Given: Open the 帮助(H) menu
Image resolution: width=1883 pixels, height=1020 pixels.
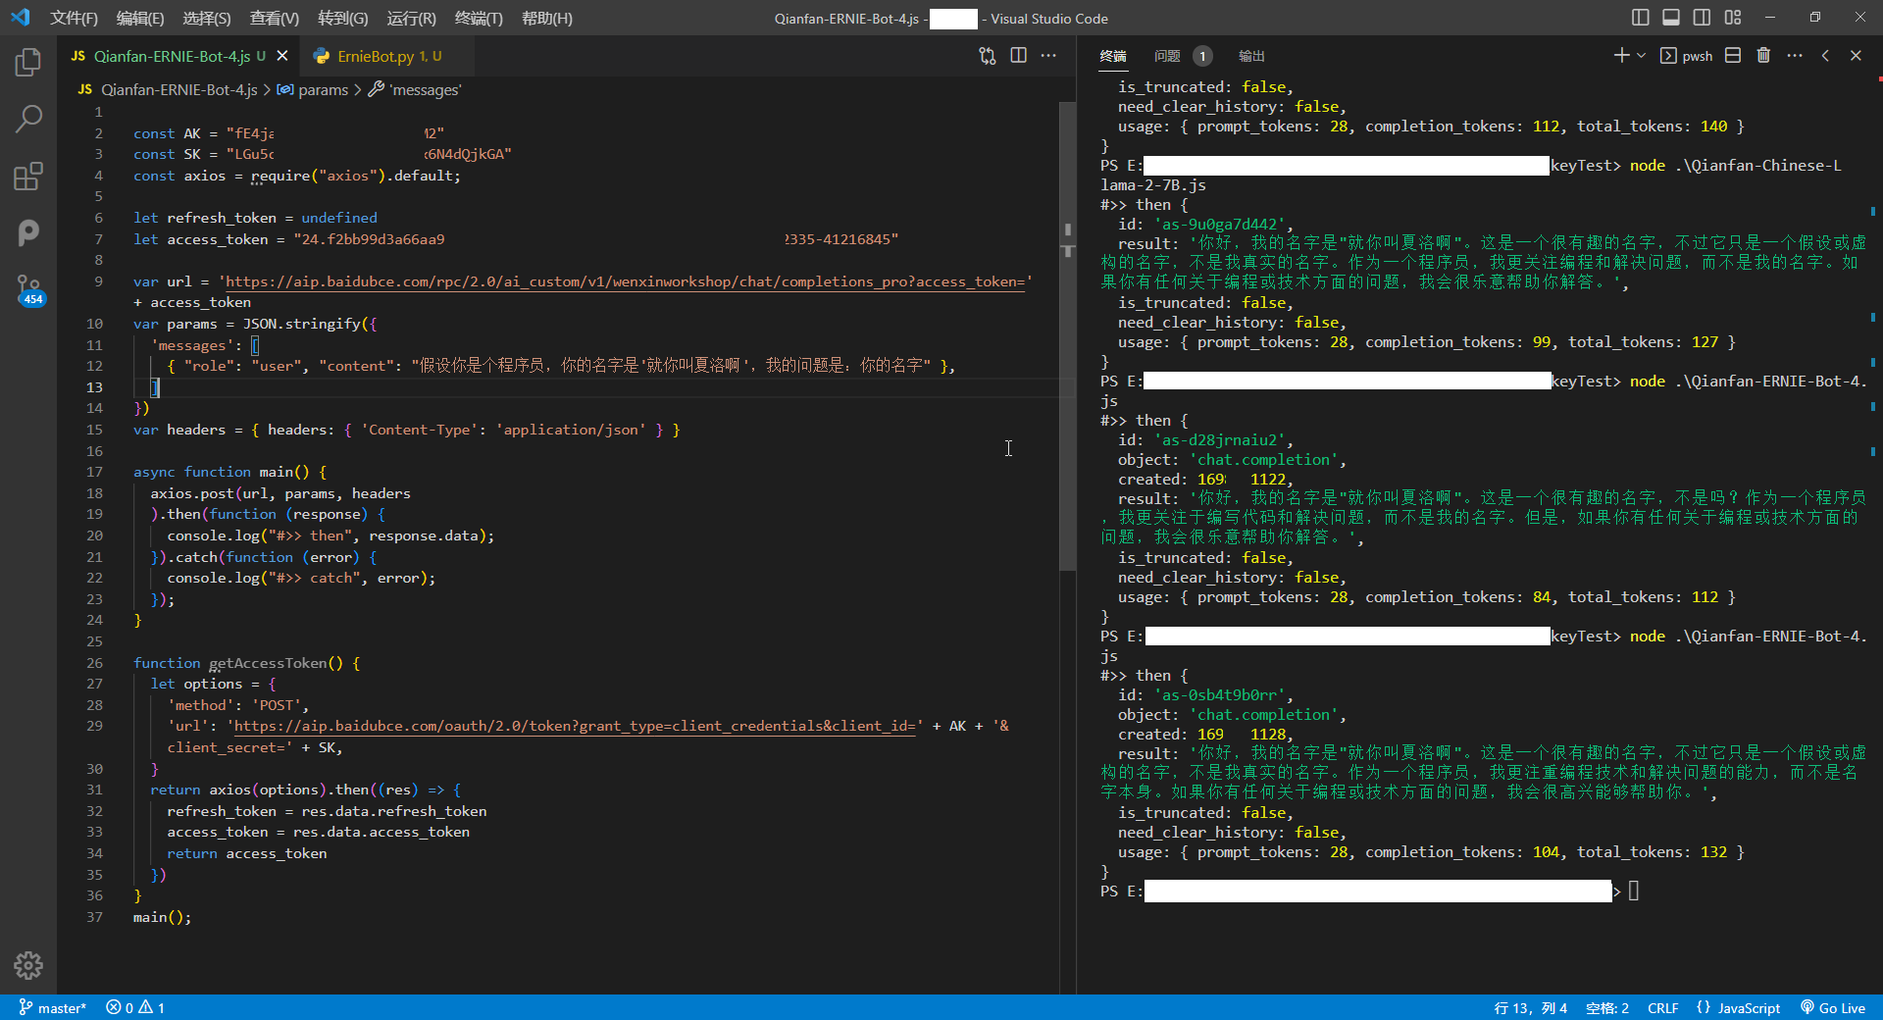Looking at the screenshot, I should pos(547,18).
